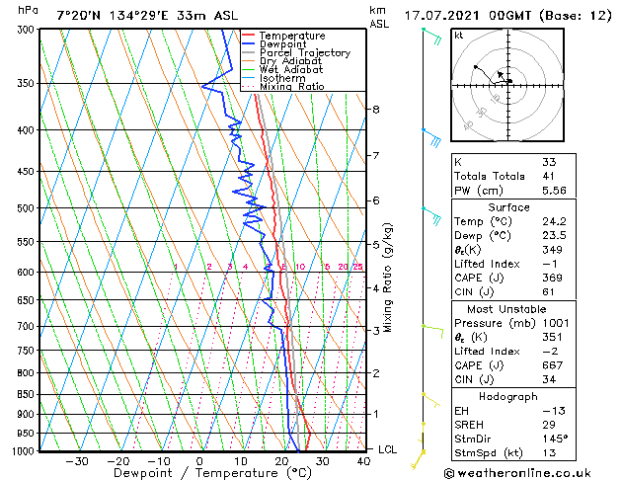Click the StmDir value 145°
The width and height of the screenshot is (621, 480).
tap(555, 439)
